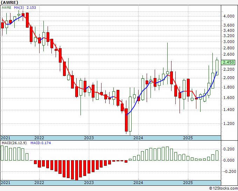Click the moving average value 2.153
Screen dimensions: 238x191
click(33, 8)
